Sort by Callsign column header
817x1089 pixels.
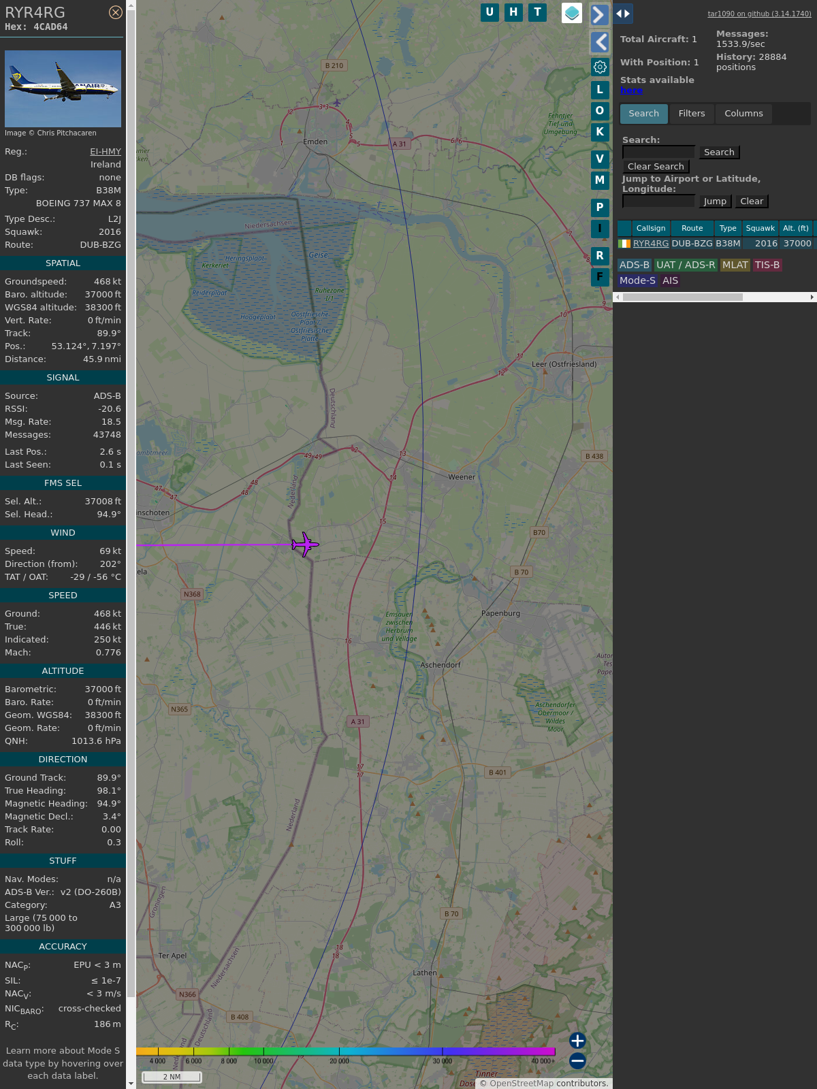click(651, 228)
